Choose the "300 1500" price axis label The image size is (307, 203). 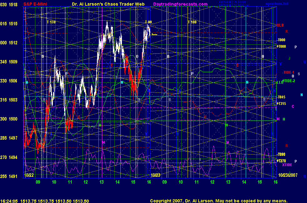(x=9, y=119)
